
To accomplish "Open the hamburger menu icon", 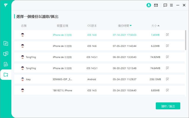I will coord(171,5).
